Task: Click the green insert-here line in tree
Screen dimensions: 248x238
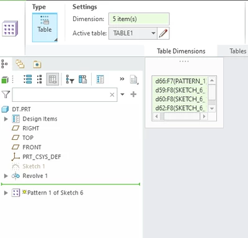Action: point(71,184)
